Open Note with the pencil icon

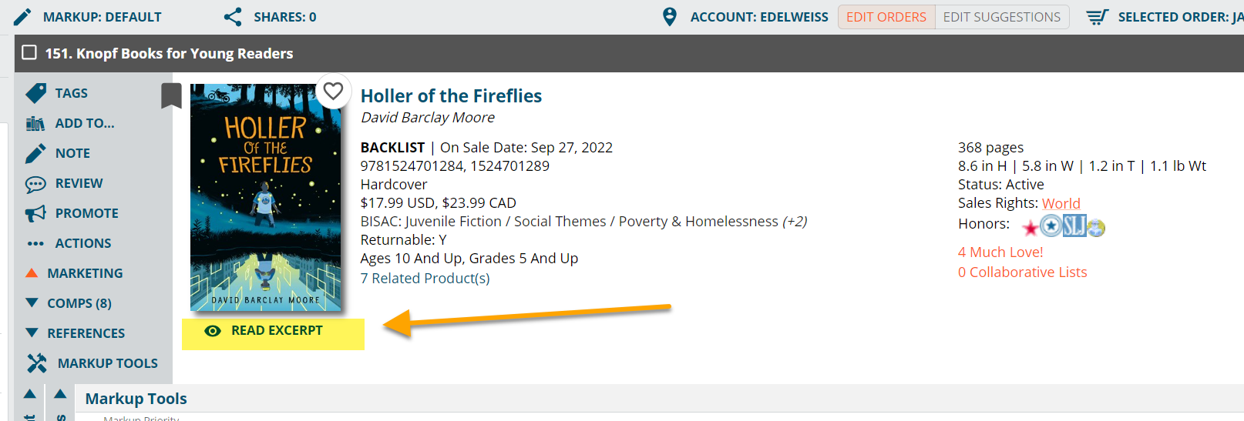(35, 153)
